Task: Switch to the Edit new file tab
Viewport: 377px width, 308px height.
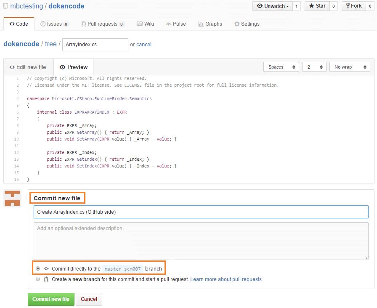Action: pyautogui.click(x=28, y=66)
